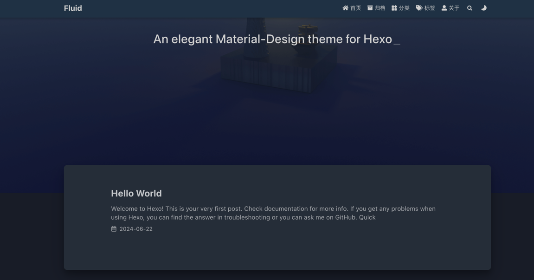
Task: Click the house icon for home
Action: point(345,8)
